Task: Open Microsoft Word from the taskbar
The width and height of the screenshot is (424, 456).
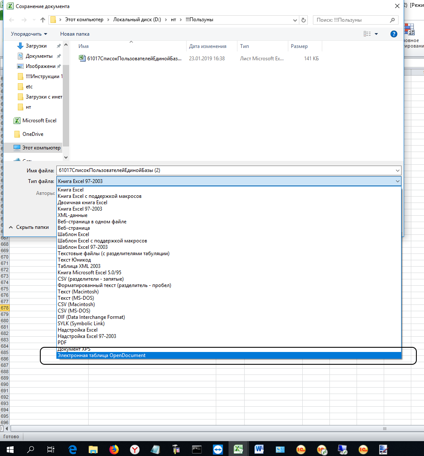Action: 259,449
